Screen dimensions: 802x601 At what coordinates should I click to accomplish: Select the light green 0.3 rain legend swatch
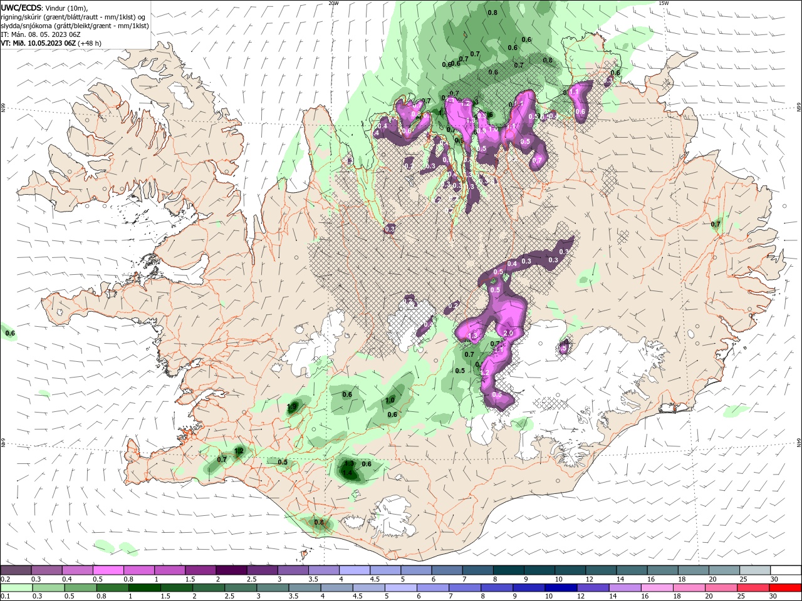[48, 588]
